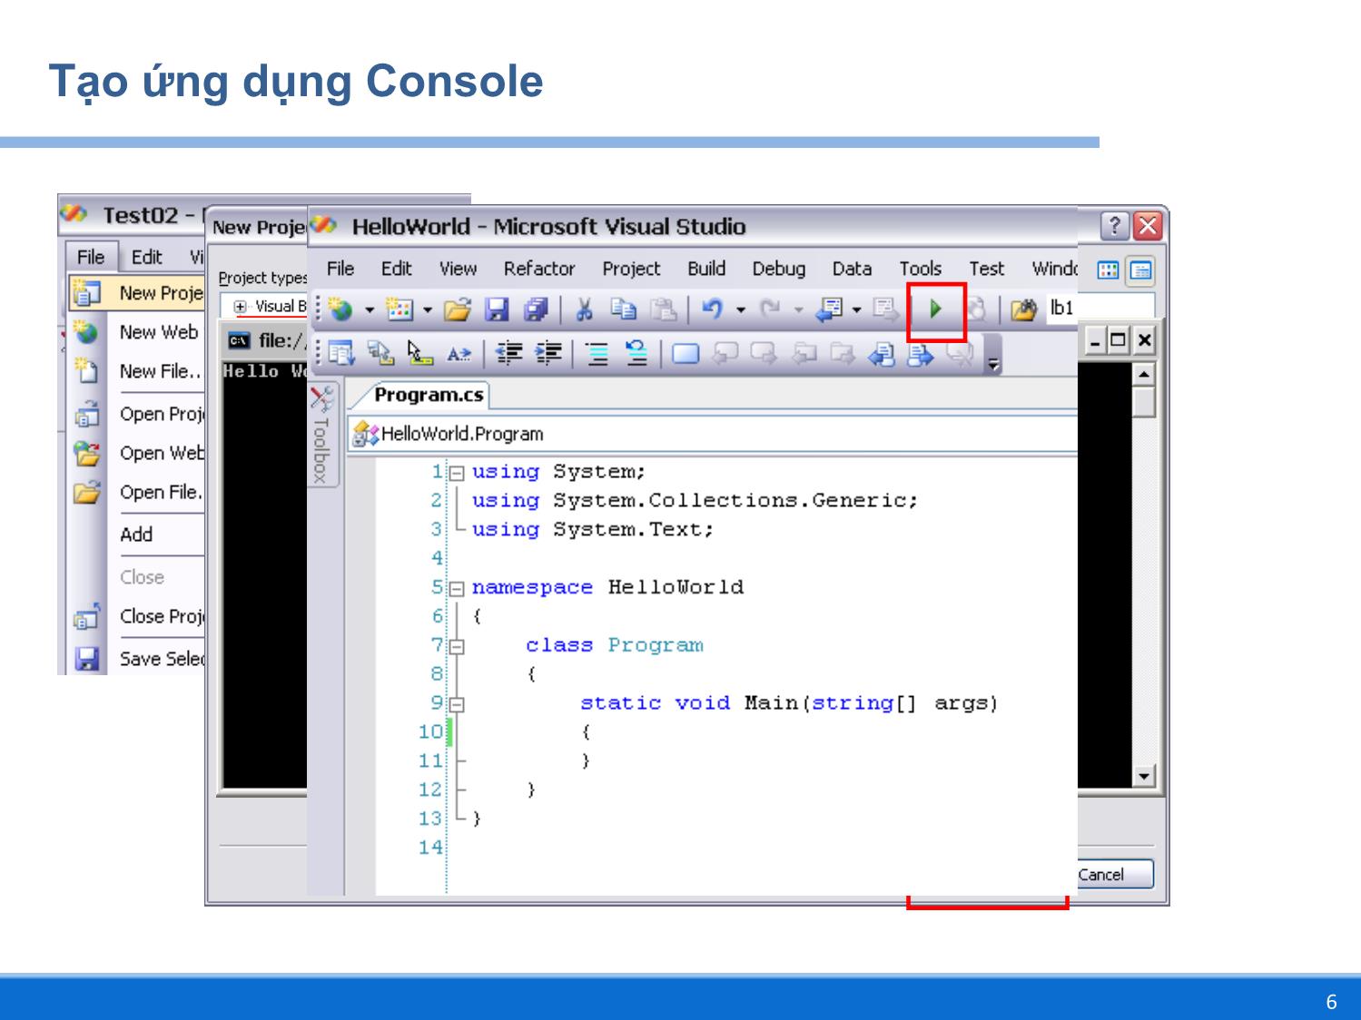Screen dimensions: 1361x1020
Task: Collapse the using directives block at line 1
Action: tap(457, 473)
